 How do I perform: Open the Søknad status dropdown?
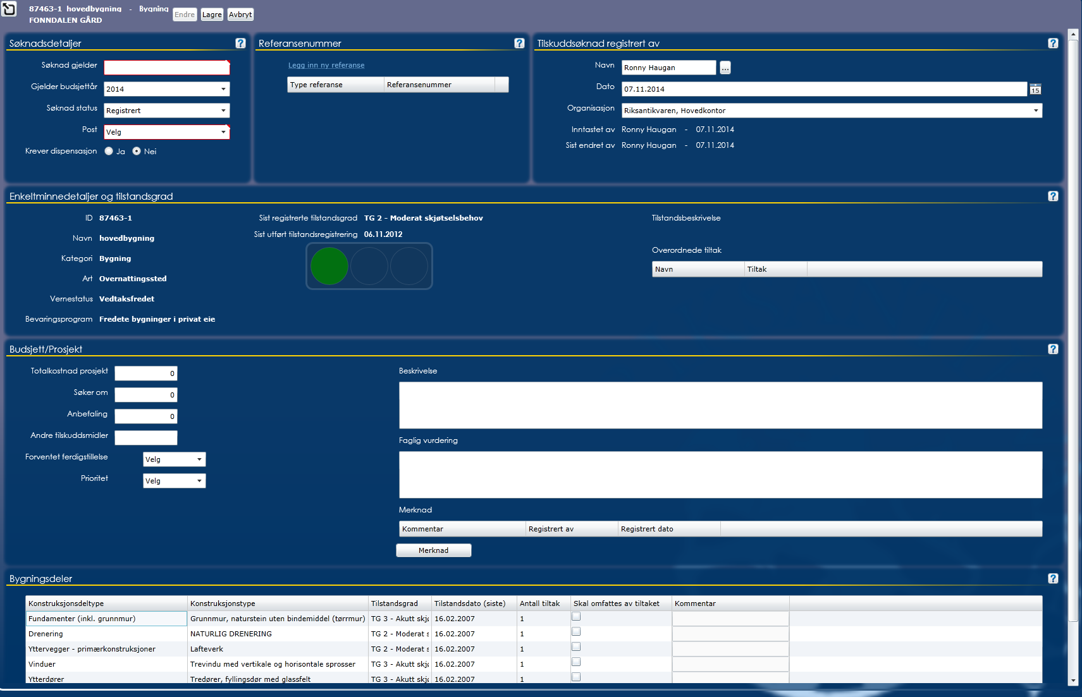pos(167,111)
